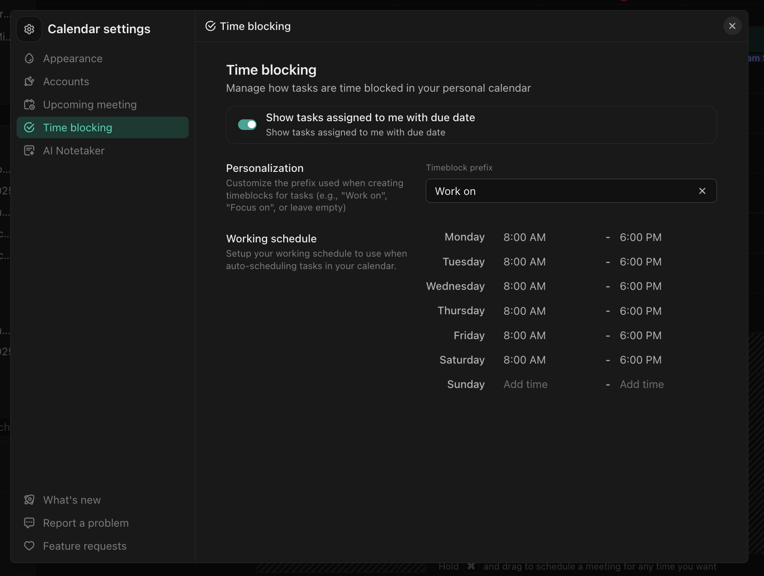Open the Report a problem link
This screenshot has width=764, height=576.
(86, 523)
